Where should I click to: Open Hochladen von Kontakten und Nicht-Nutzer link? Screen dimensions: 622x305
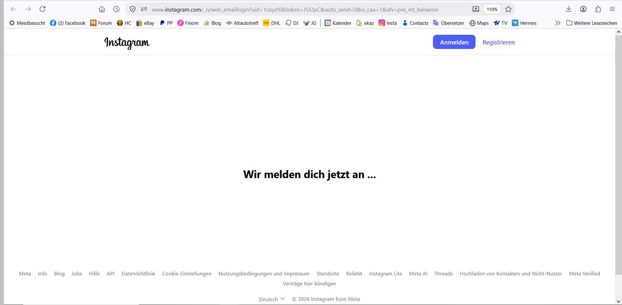click(511, 273)
